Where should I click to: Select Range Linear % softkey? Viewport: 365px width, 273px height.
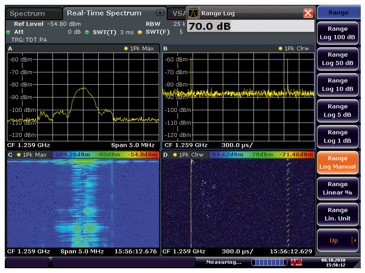pyautogui.click(x=337, y=188)
